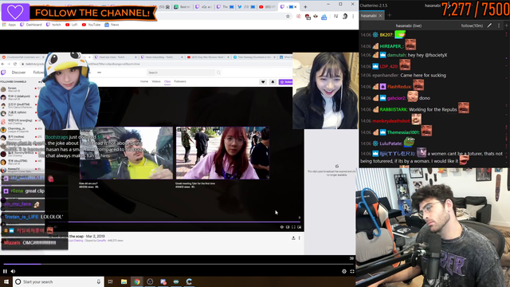Viewport: 510px width, 287px height.
Task: Open Task View from taskbar
Action: (x=111, y=281)
